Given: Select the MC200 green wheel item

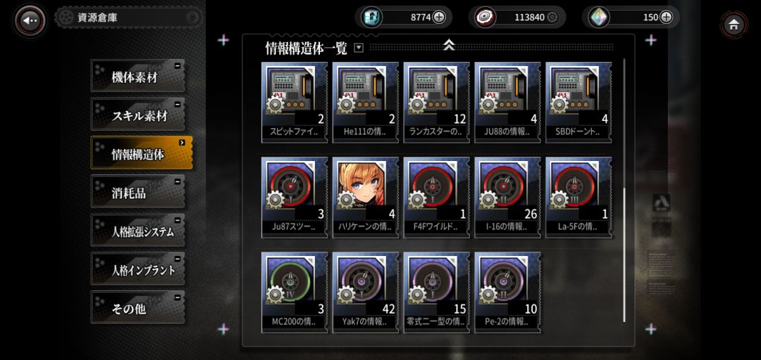Looking at the screenshot, I should 295,292.
